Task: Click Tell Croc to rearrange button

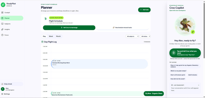Action: 69,28
